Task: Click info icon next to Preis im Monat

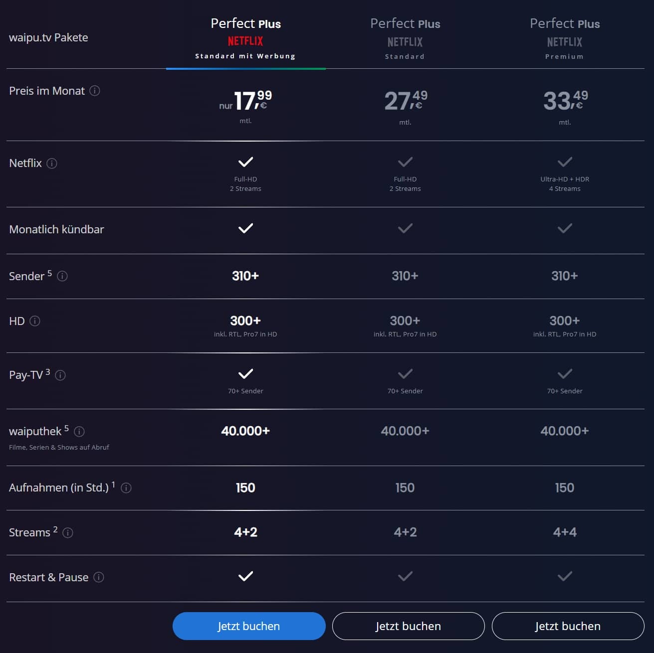Action: 95,91
